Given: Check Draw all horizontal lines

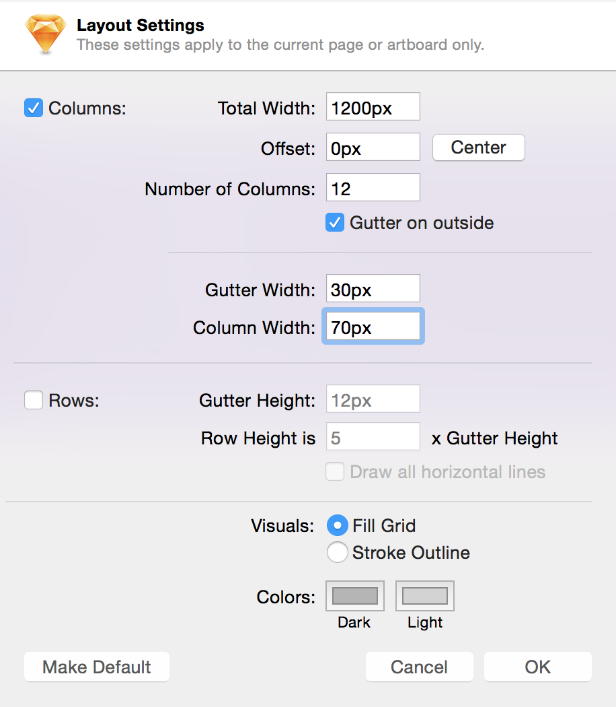Looking at the screenshot, I should (x=334, y=471).
